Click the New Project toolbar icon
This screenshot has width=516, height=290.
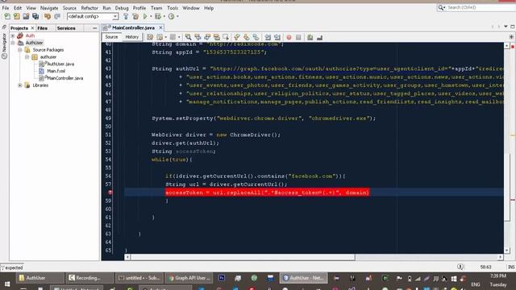pos(16,16)
